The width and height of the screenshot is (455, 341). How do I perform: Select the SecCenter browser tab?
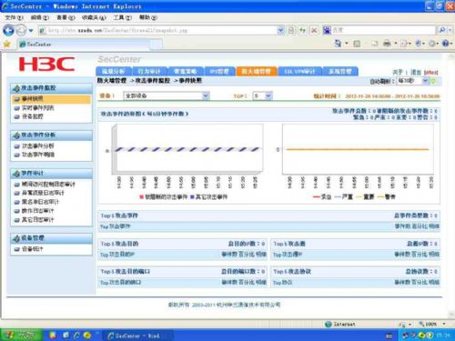click(x=84, y=45)
